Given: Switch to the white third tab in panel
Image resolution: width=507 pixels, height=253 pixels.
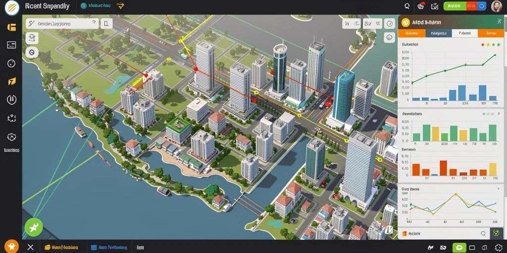Looking at the screenshot, I should tap(464, 33).
